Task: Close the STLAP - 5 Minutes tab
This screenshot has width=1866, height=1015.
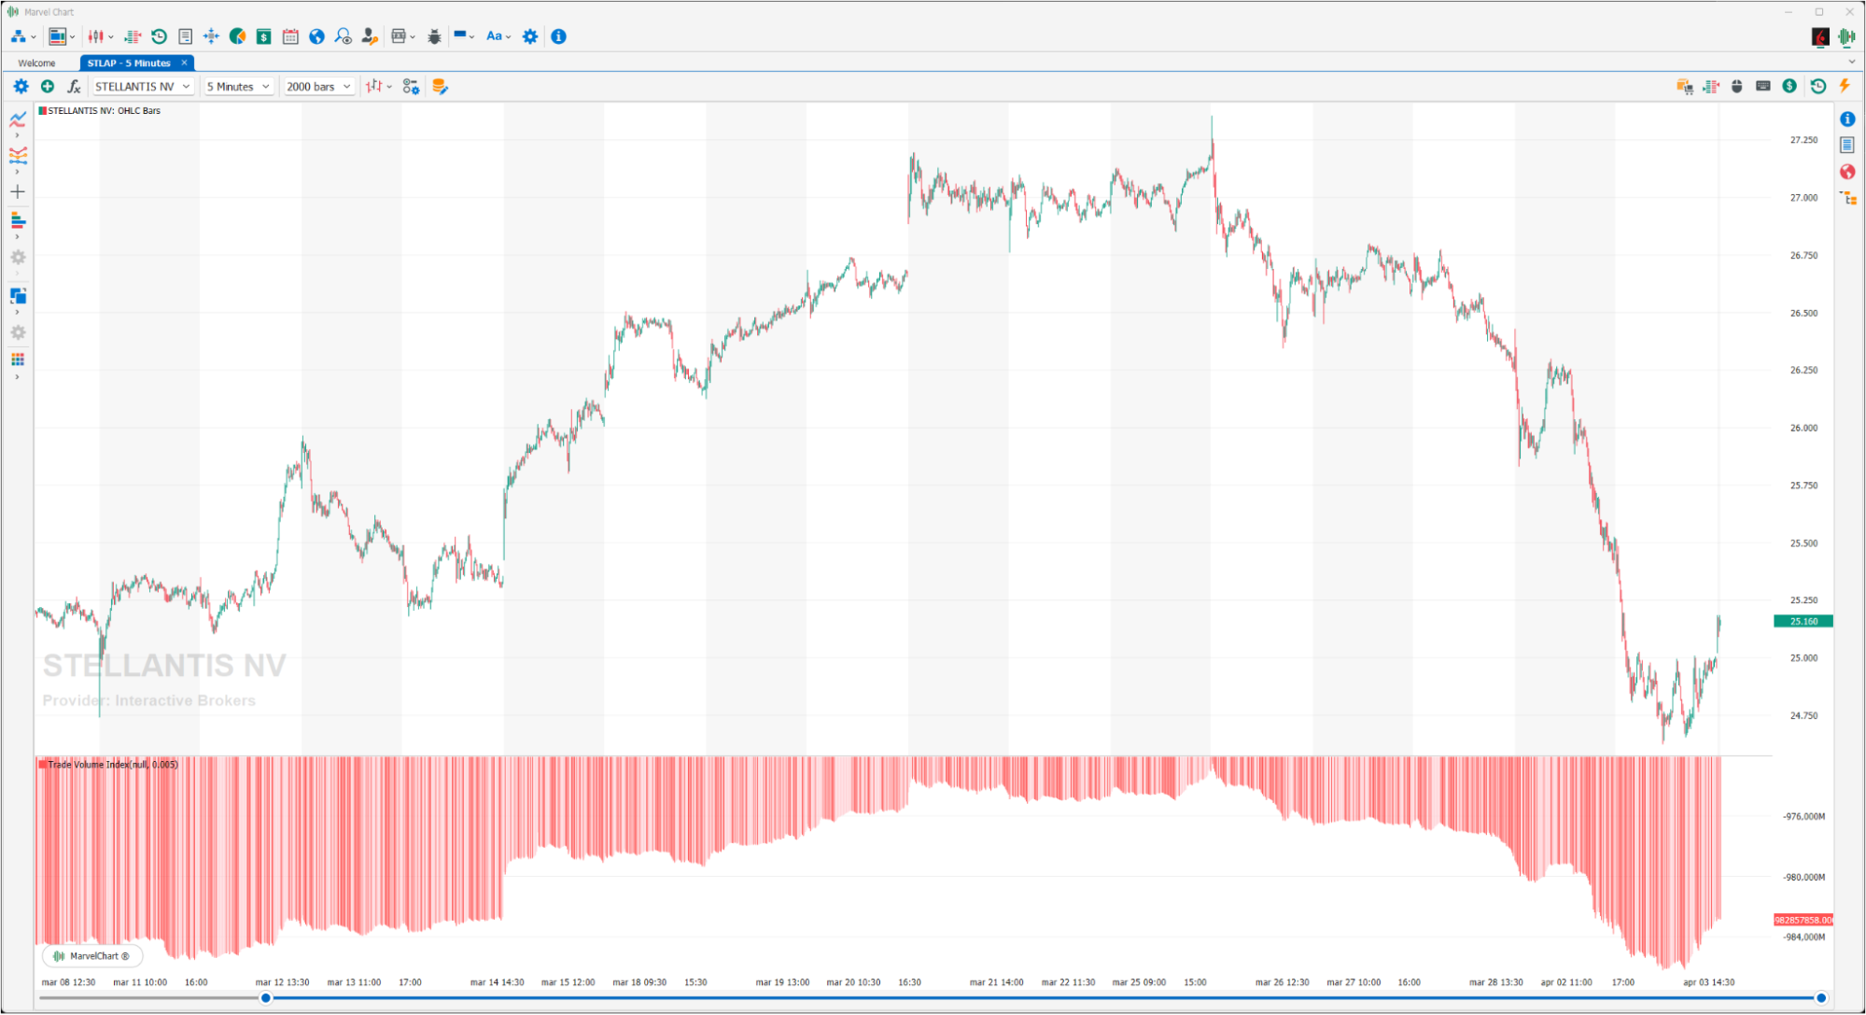Action: tap(185, 63)
